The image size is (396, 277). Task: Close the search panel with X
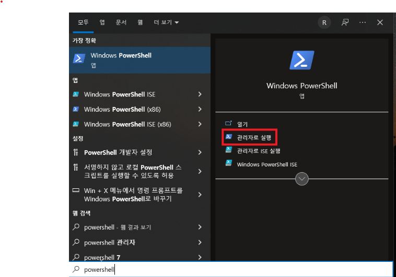380,22
